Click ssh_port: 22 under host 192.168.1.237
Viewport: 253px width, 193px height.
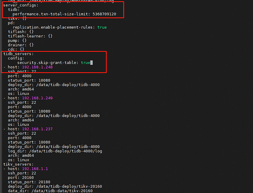[22, 134]
